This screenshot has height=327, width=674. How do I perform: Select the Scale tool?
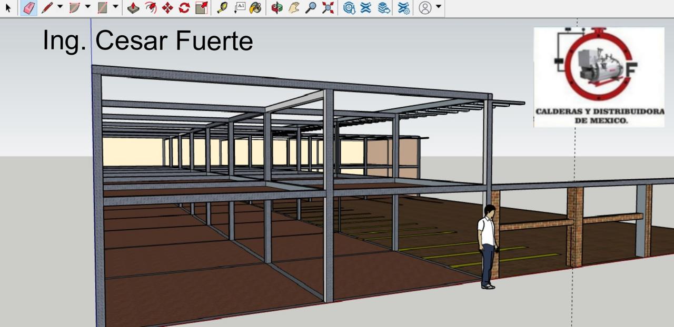(x=201, y=8)
